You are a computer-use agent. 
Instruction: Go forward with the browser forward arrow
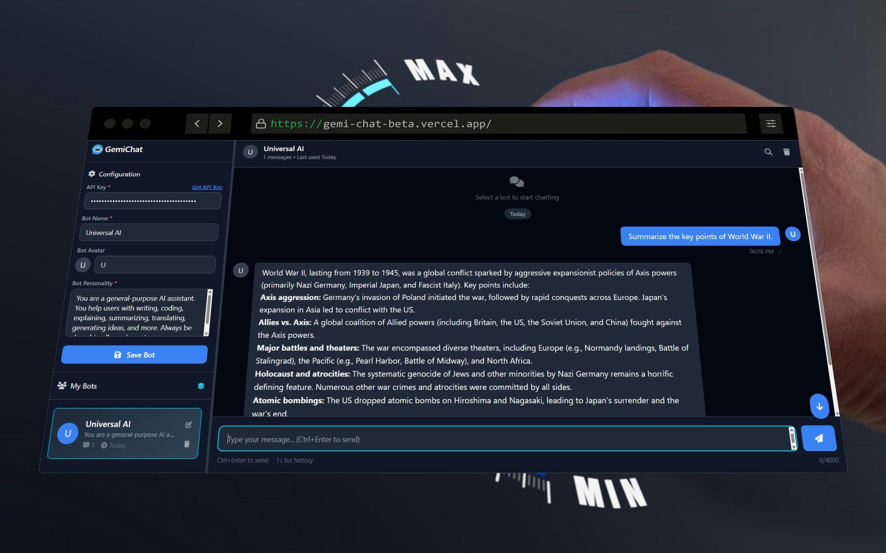(x=220, y=124)
